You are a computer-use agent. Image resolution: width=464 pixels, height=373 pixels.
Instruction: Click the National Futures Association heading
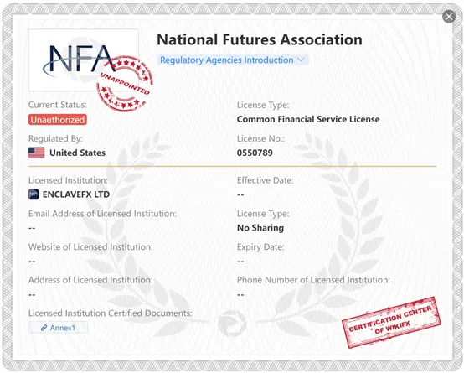pyautogui.click(x=260, y=39)
